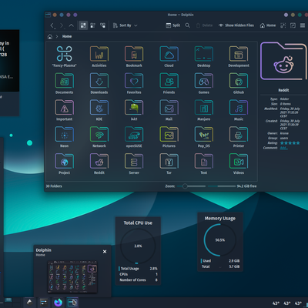Viewport: 308px width, 308px height.
Task: Open the Games folder
Action: [x=204, y=83]
